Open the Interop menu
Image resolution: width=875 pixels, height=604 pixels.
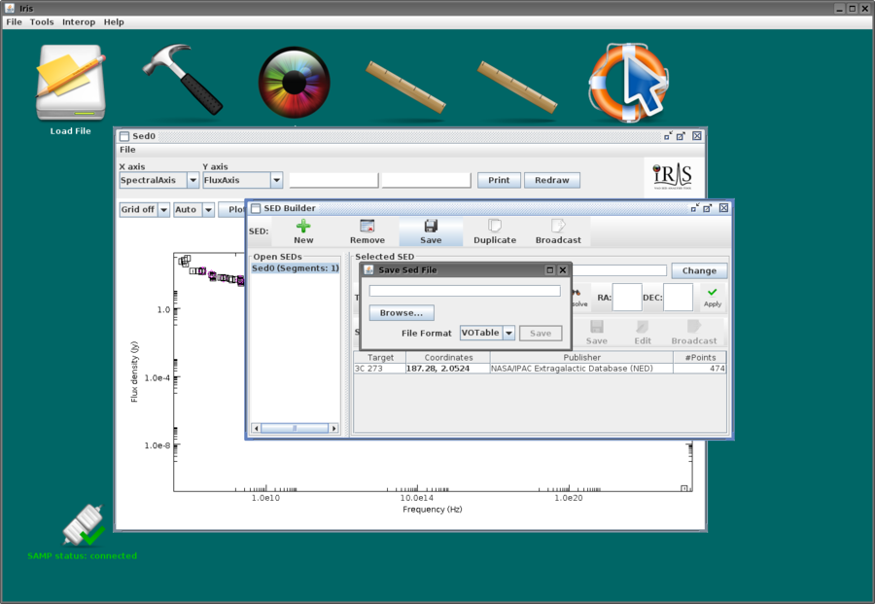click(x=79, y=21)
